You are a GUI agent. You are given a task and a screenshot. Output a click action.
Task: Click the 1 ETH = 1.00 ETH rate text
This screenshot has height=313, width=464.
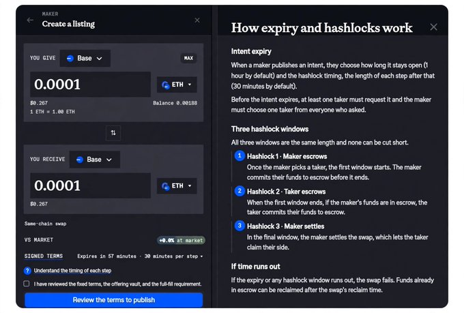[53, 112]
